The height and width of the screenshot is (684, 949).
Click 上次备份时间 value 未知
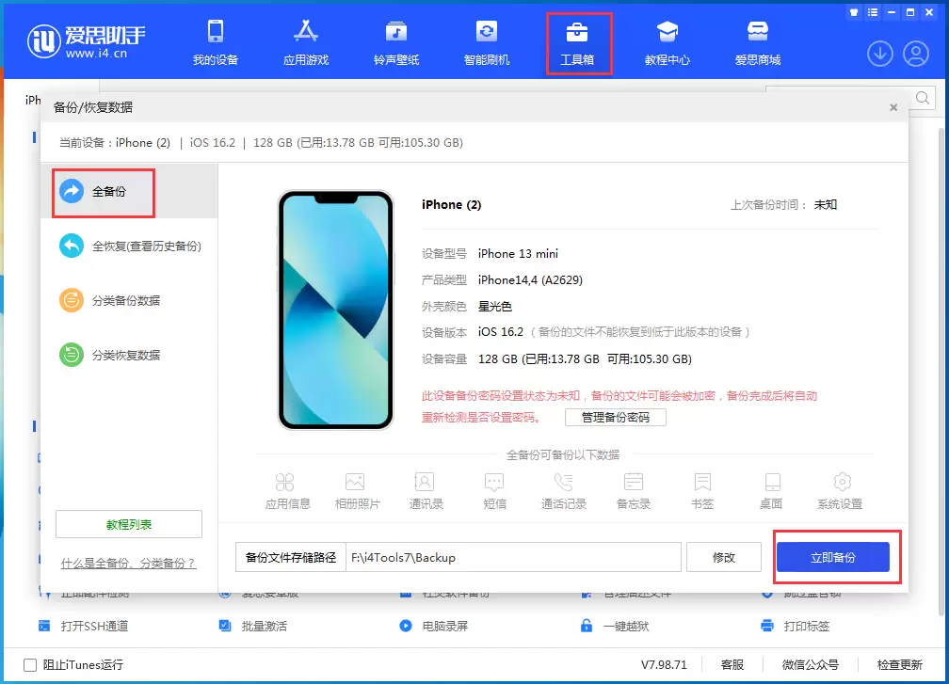(826, 204)
